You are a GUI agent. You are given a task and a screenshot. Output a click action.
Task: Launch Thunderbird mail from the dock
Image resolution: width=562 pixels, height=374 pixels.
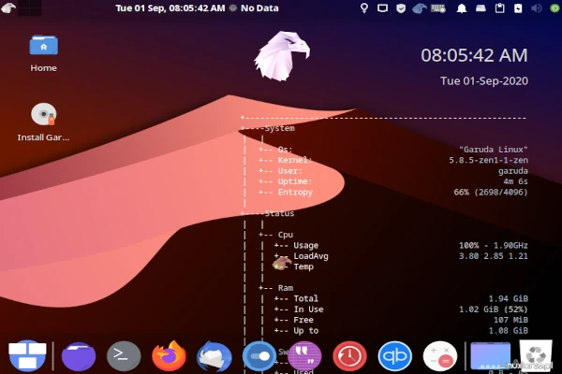click(x=214, y=356)
